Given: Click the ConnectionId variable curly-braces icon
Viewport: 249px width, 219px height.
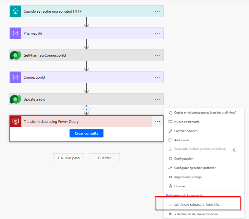Looking at the screenshot, I should pos(15,77).
